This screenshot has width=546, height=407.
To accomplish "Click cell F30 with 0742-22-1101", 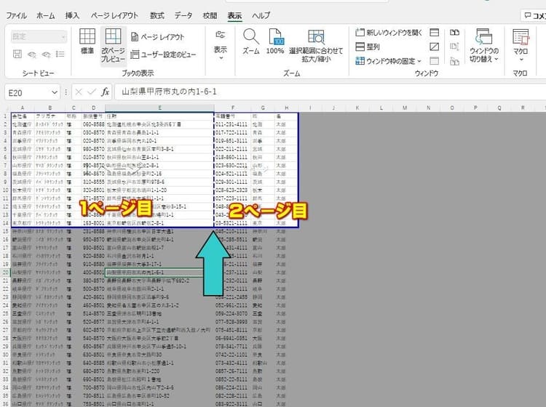I will tap(232, 355).
